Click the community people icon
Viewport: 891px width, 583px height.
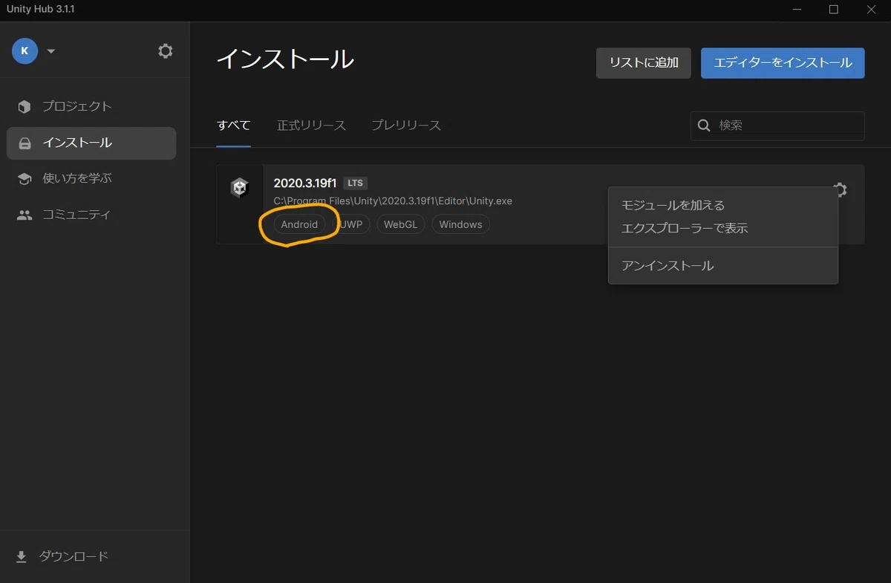(x=25, y=215)
